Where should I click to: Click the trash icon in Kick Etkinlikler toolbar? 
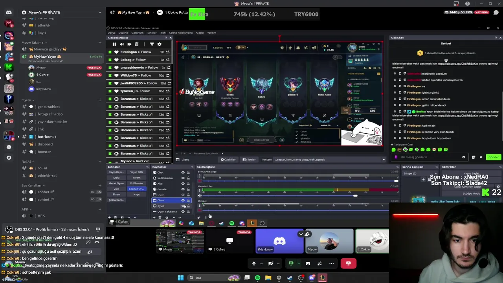[136, 44]
